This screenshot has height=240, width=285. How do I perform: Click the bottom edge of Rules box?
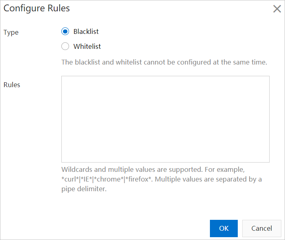point(165,162)
